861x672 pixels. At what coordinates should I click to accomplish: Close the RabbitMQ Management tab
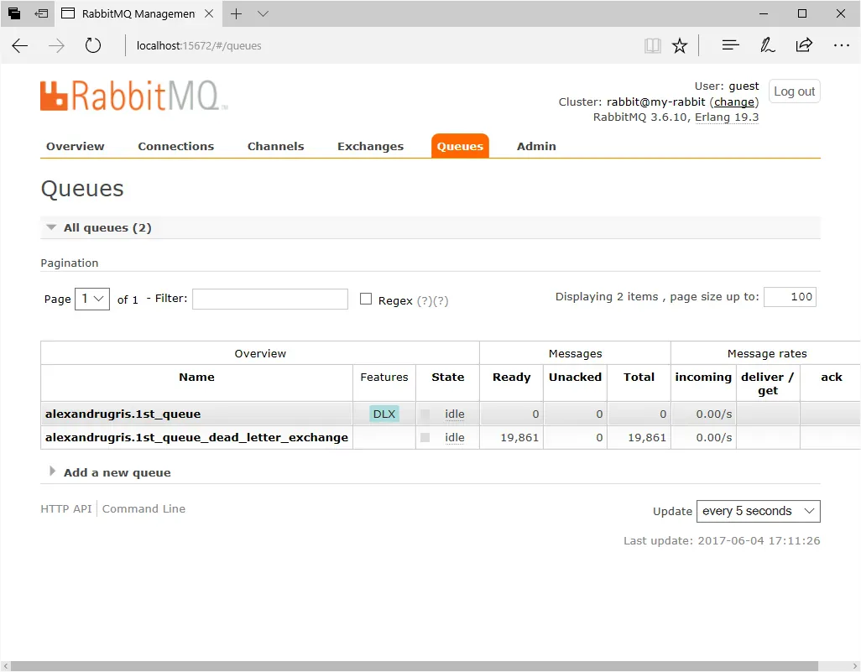click(x=209, y=13)
